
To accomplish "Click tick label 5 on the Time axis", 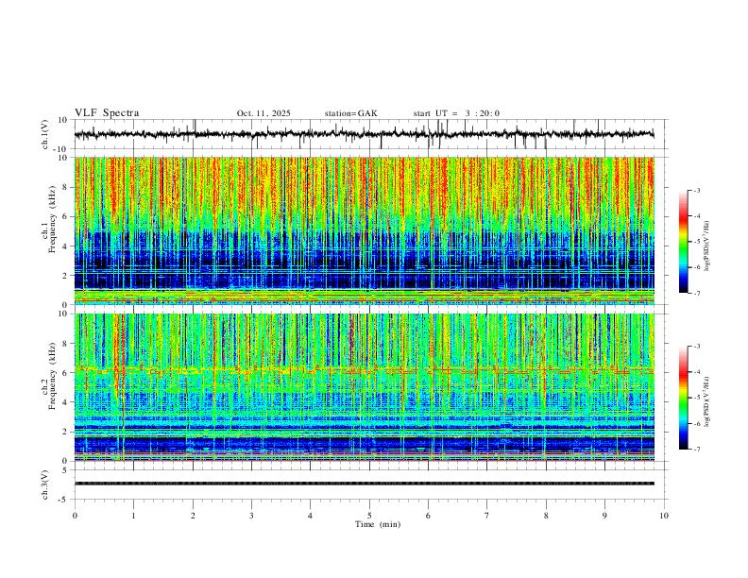I will point(369,516).
